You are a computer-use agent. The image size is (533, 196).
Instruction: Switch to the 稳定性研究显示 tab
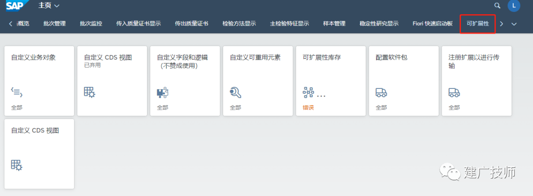click(379, 24)
